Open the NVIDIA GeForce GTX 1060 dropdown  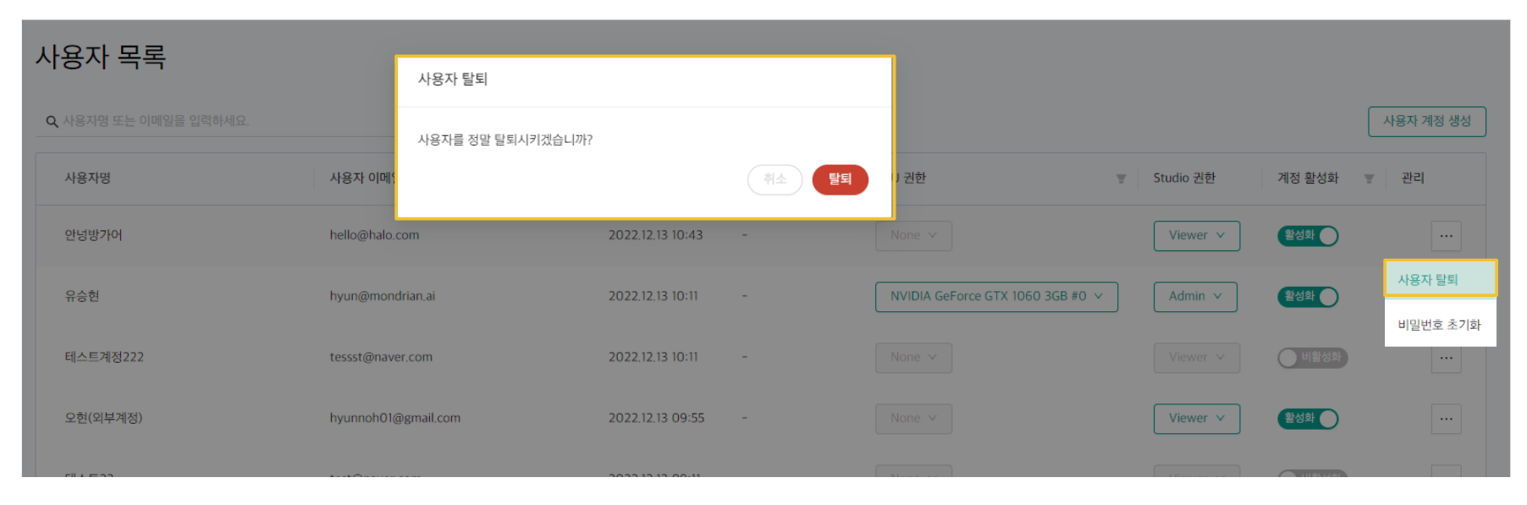pyautogui.click(x=995, y=297)
